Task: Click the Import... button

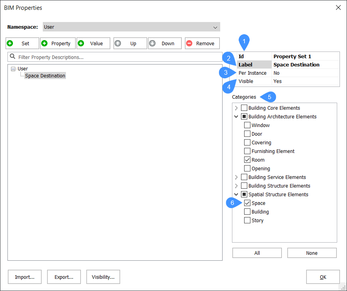Action: point(25,277)
